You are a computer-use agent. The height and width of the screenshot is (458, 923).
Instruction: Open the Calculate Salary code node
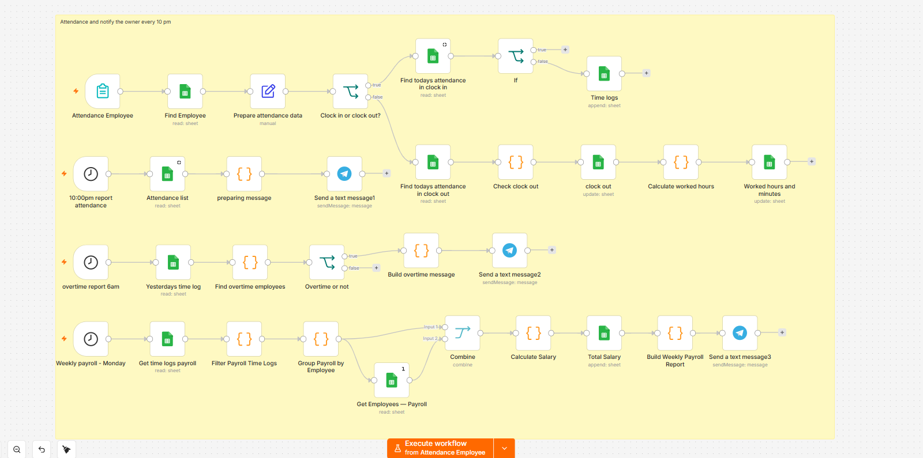tap(534, 332)
